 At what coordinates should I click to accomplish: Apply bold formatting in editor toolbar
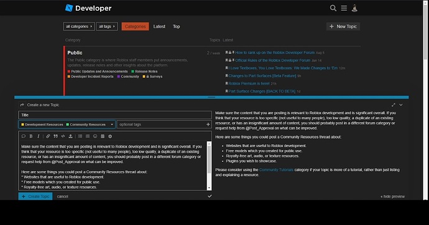pyautogui.click(x=31, y=136)
